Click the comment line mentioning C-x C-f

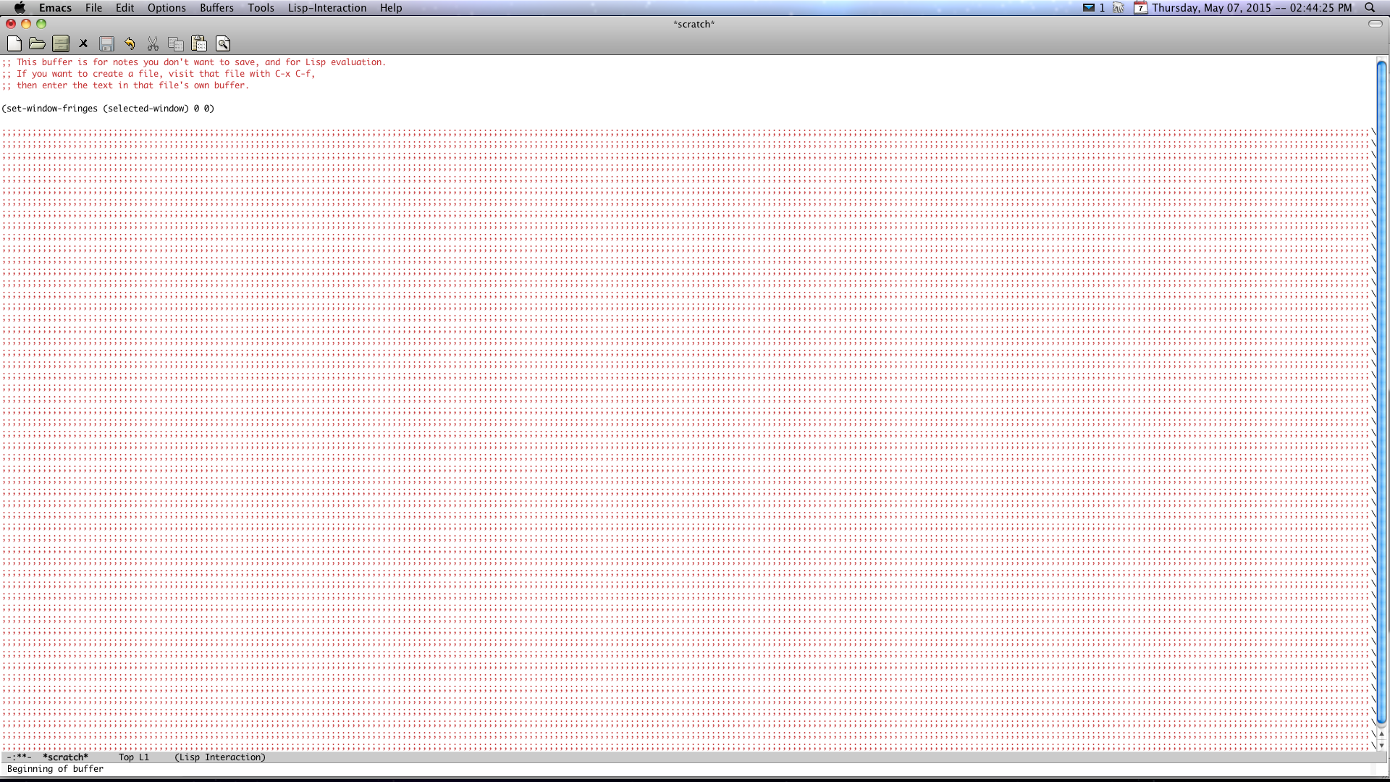pos(159,74)
